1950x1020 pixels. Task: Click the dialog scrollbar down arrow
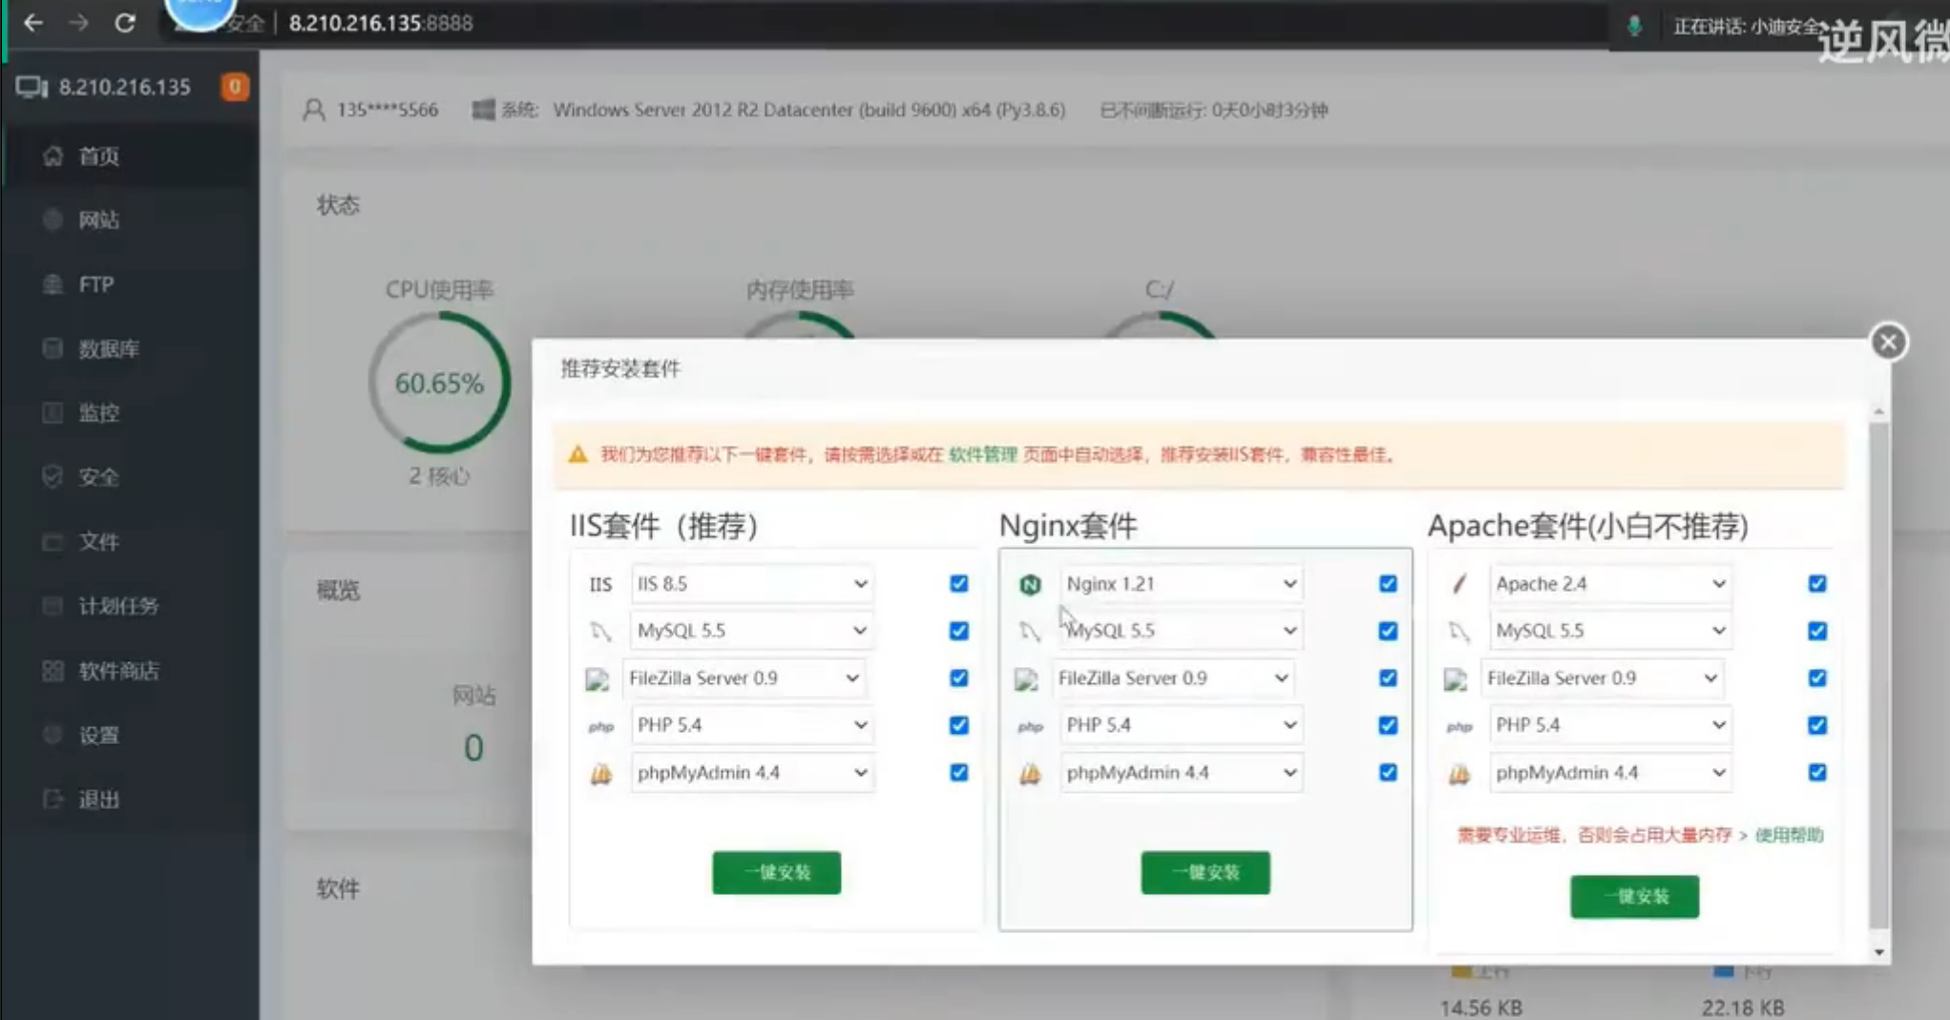[x=1878, y=951]
